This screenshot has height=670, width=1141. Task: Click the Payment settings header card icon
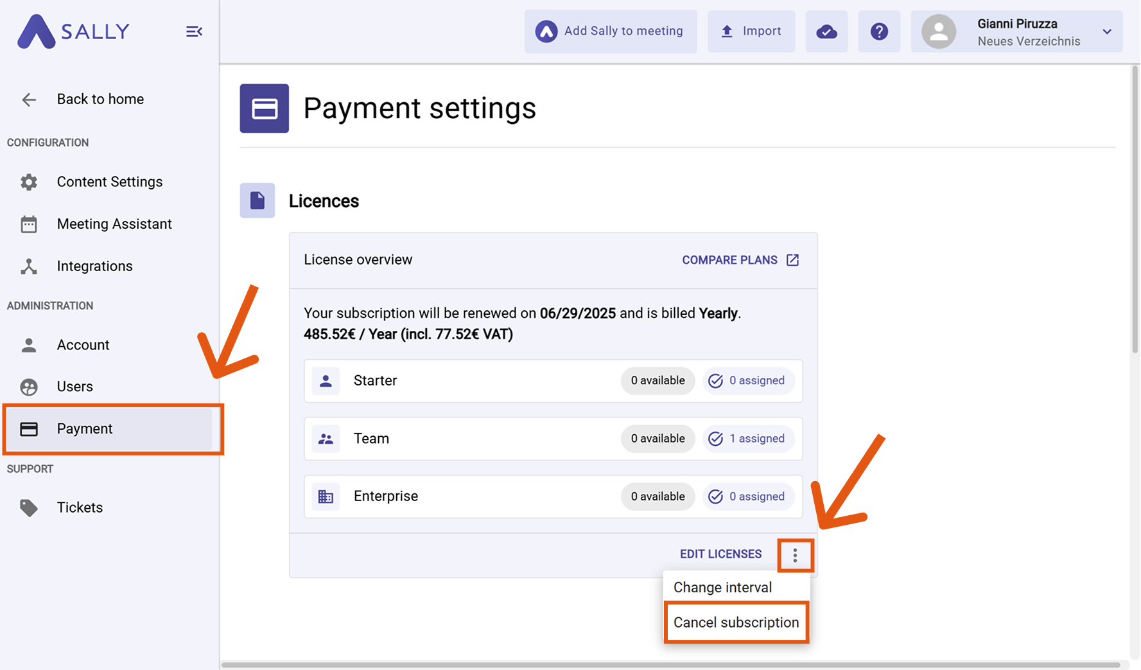click(x=265, y=109)
